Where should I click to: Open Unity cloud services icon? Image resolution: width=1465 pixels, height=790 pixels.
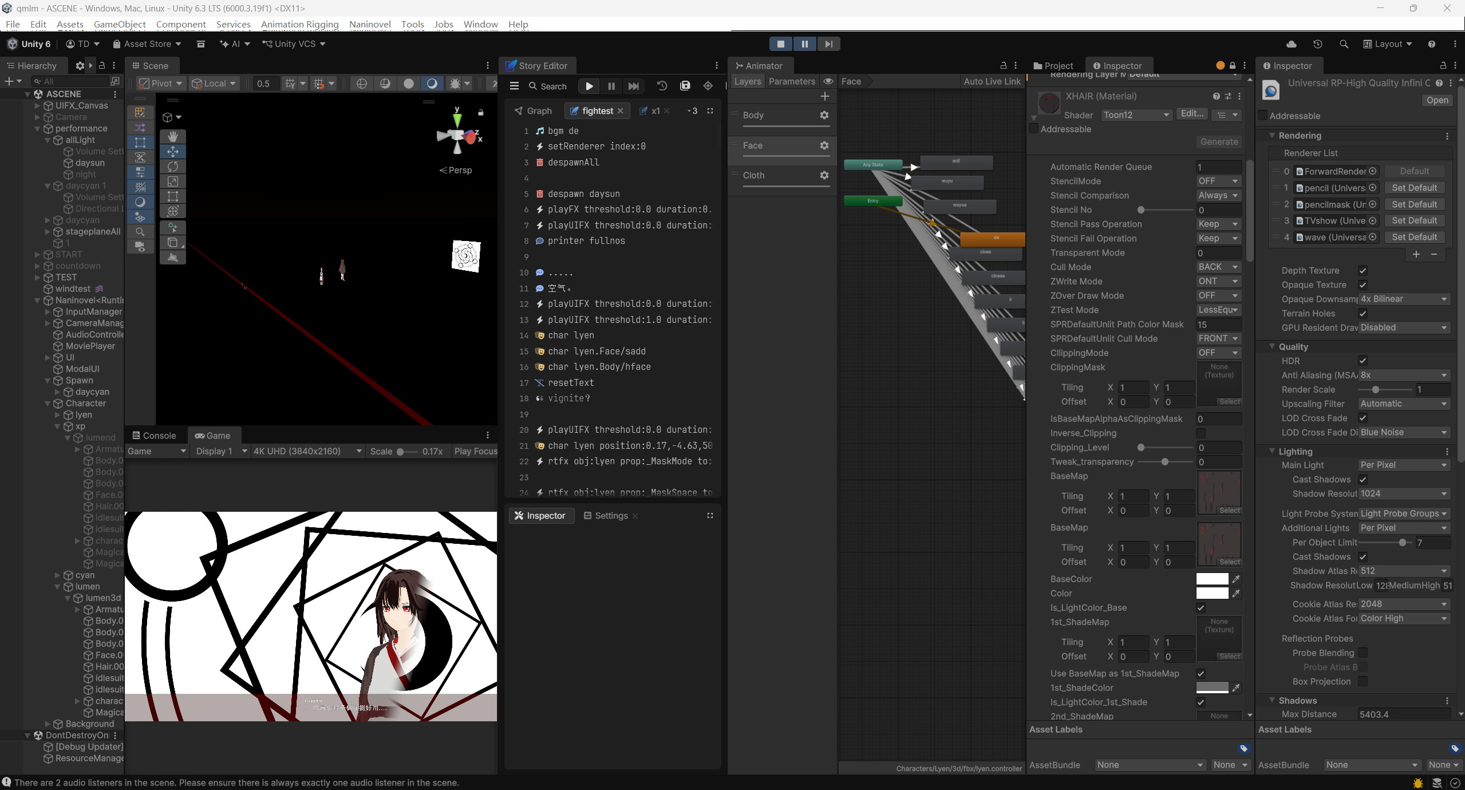tap(1291, 44)
